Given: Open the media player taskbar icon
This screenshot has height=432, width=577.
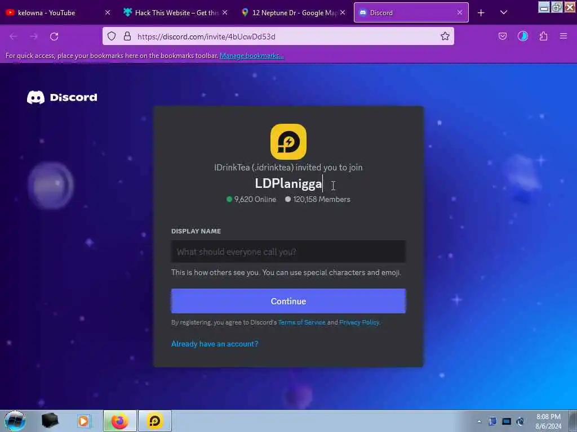Looking at the screenshot, I should click(83, 421).
